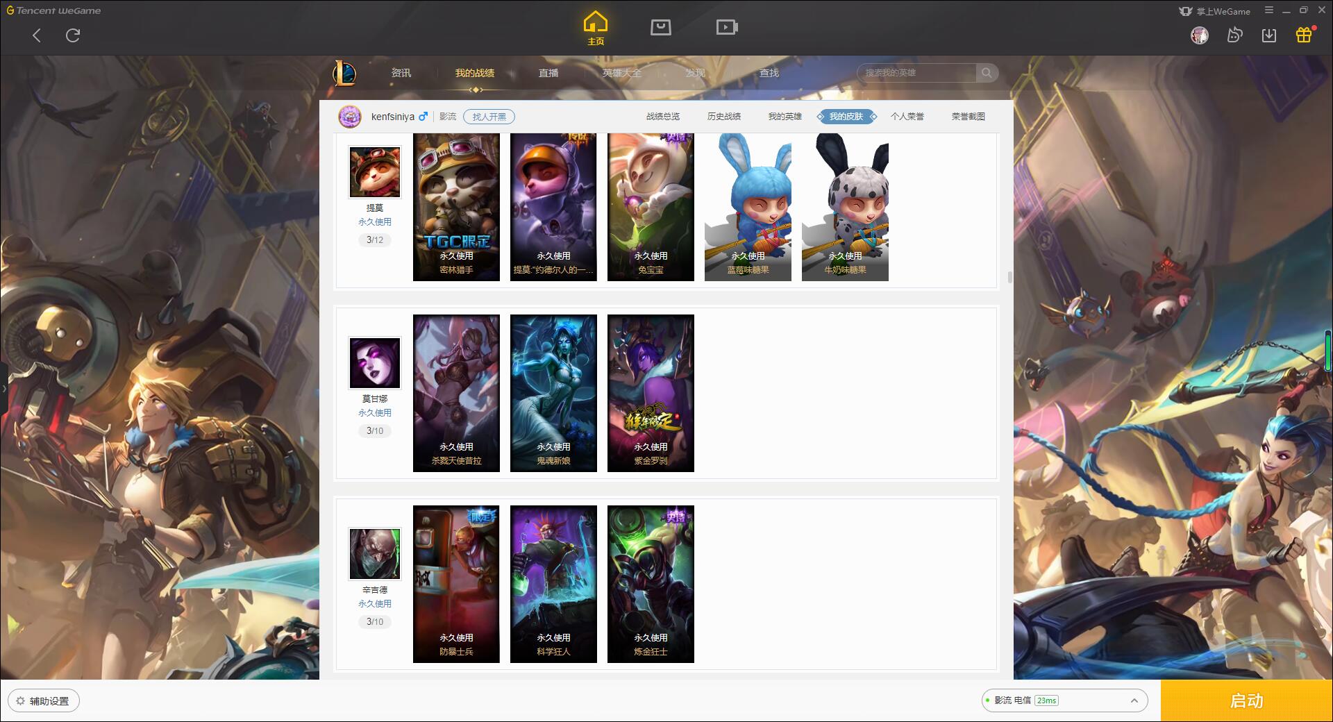The image size is (1333, 722).
Task: Click the 找人开黑 button
Action: (x=489, y=117)
